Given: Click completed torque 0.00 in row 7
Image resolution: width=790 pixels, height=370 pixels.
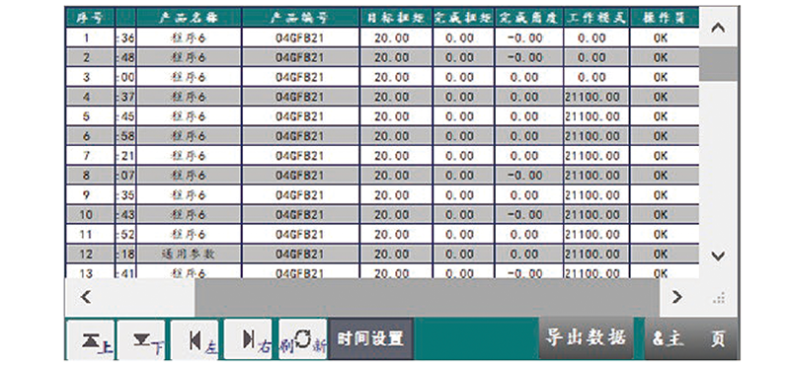Looking at the screenshot, I should pos(463,156).
